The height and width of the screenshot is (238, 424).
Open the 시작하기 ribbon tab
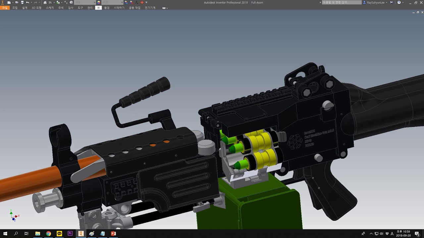[x=119, y=8]
